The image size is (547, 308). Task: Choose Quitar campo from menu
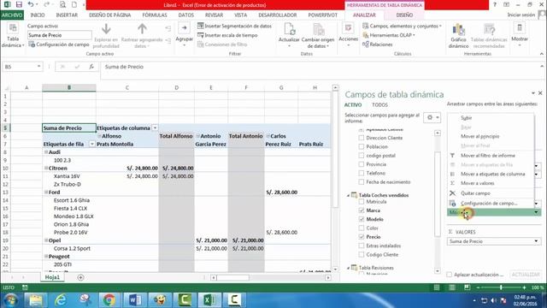(x=475, y=193)
